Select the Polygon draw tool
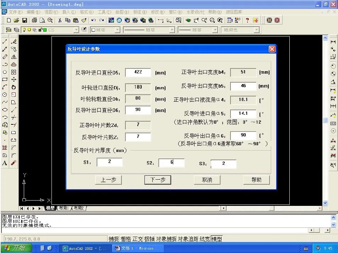 (x=5, y=72)
